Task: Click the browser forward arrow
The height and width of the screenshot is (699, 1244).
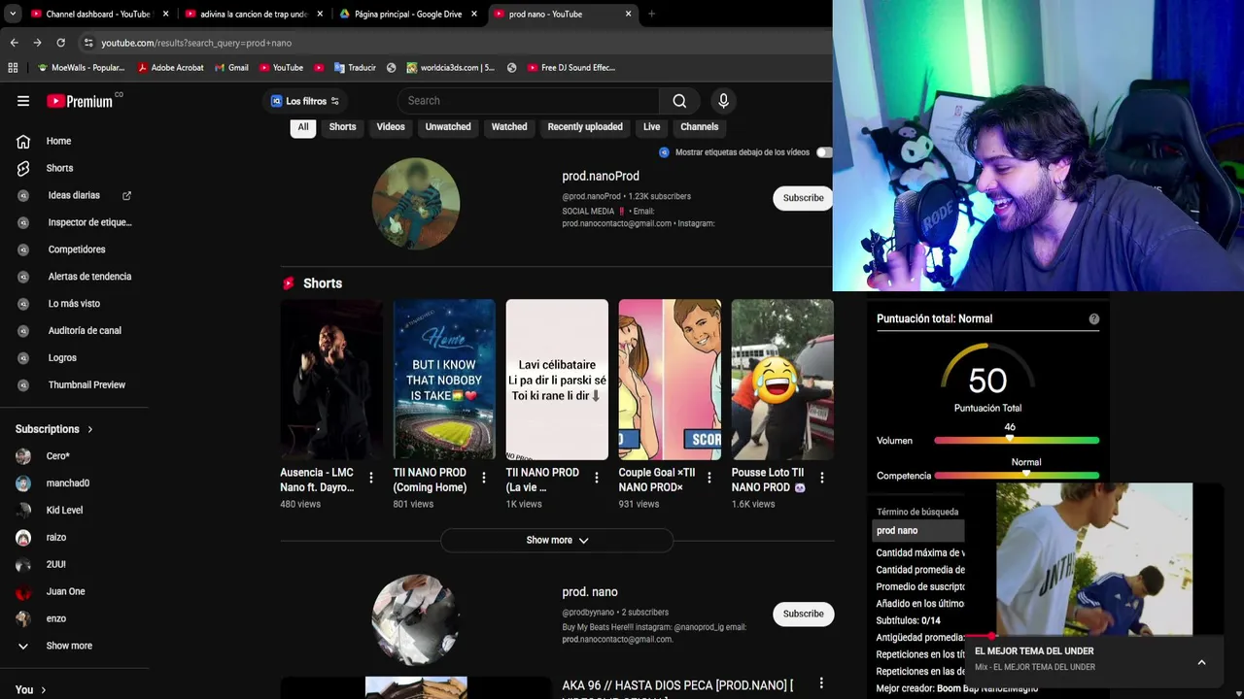Action: pyautogui.click(x=37, y=43)
